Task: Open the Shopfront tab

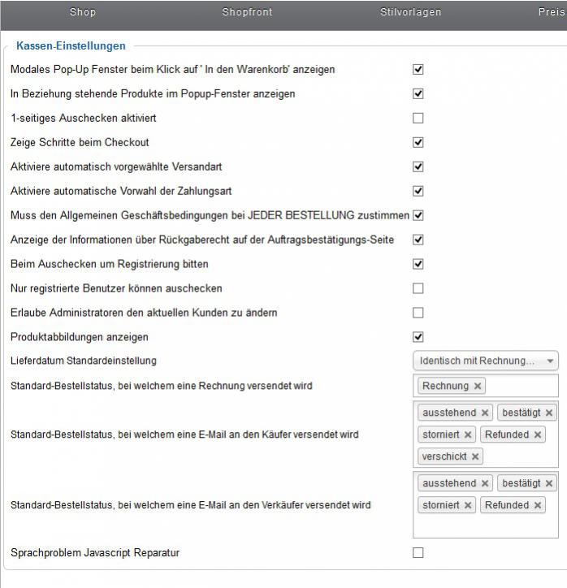Action: pyautogui.click(x=247, y=12)
